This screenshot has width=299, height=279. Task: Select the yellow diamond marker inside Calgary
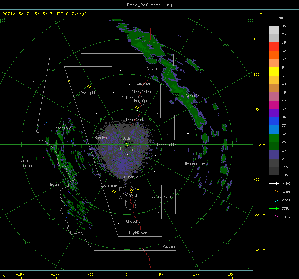(131, 191)
